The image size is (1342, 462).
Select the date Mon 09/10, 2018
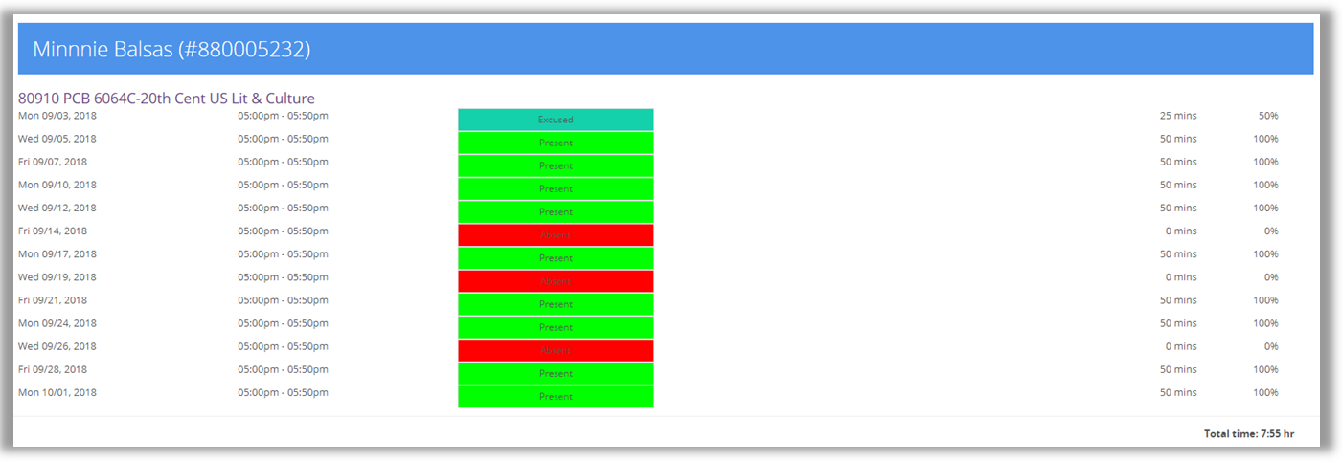[57, 185]
